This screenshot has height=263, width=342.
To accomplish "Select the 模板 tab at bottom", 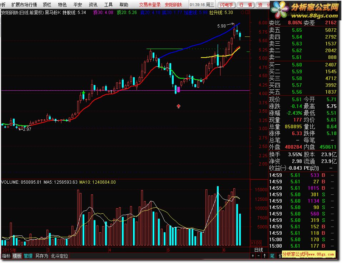I will [x=17, y=256].
